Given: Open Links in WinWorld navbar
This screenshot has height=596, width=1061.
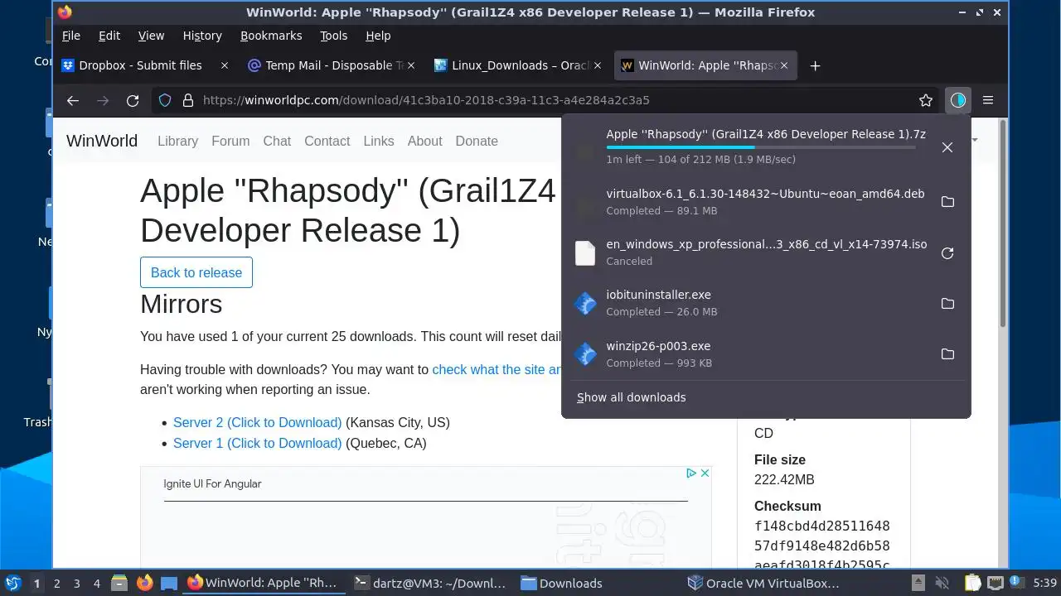Looking at the screenshot, I should (379, 141).
